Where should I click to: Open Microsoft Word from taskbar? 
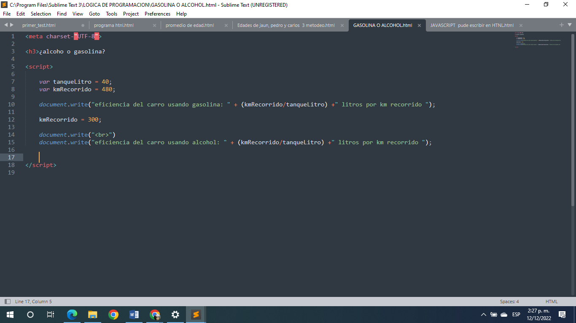[134, 315]
